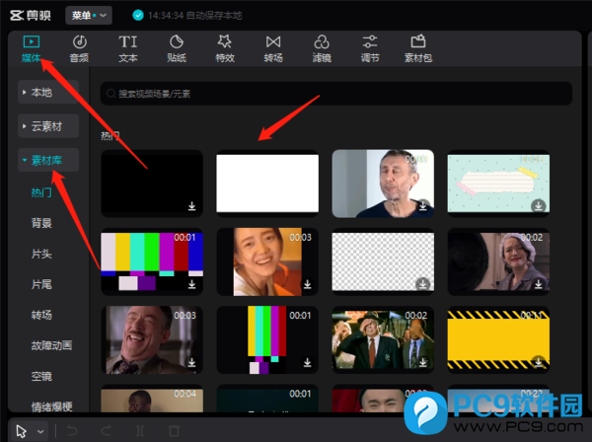Download the wide color bars clip
The image size is (592, 442).
click(191, 284)
